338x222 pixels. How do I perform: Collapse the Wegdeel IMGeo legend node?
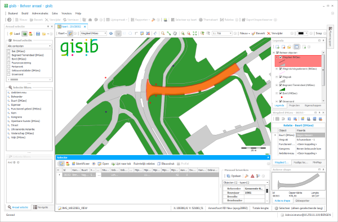click(277, 57)
